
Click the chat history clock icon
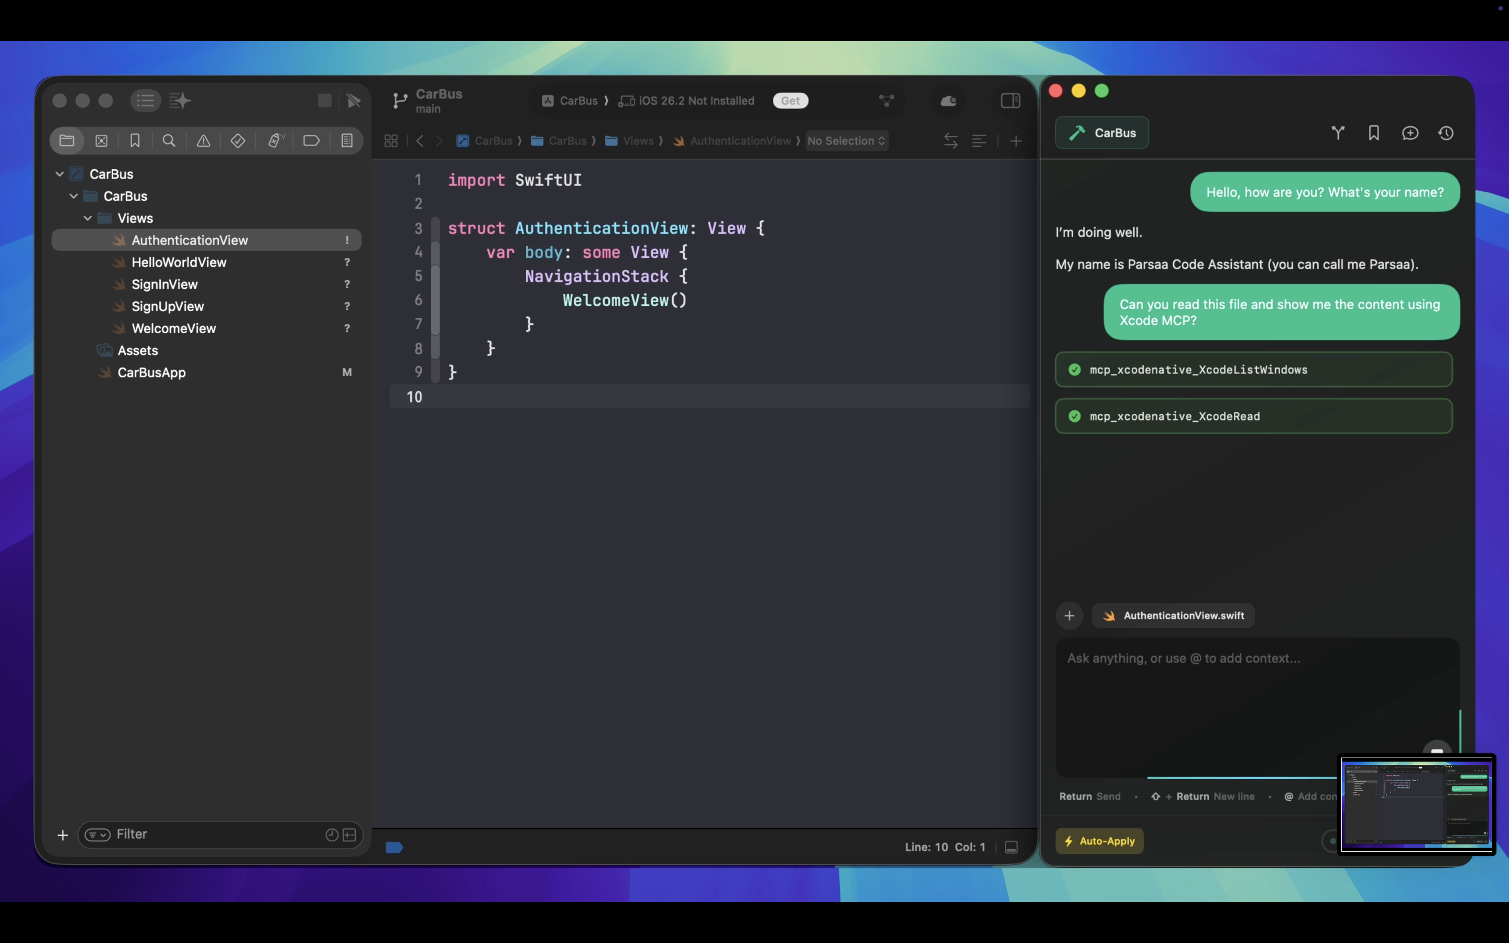1446,133
